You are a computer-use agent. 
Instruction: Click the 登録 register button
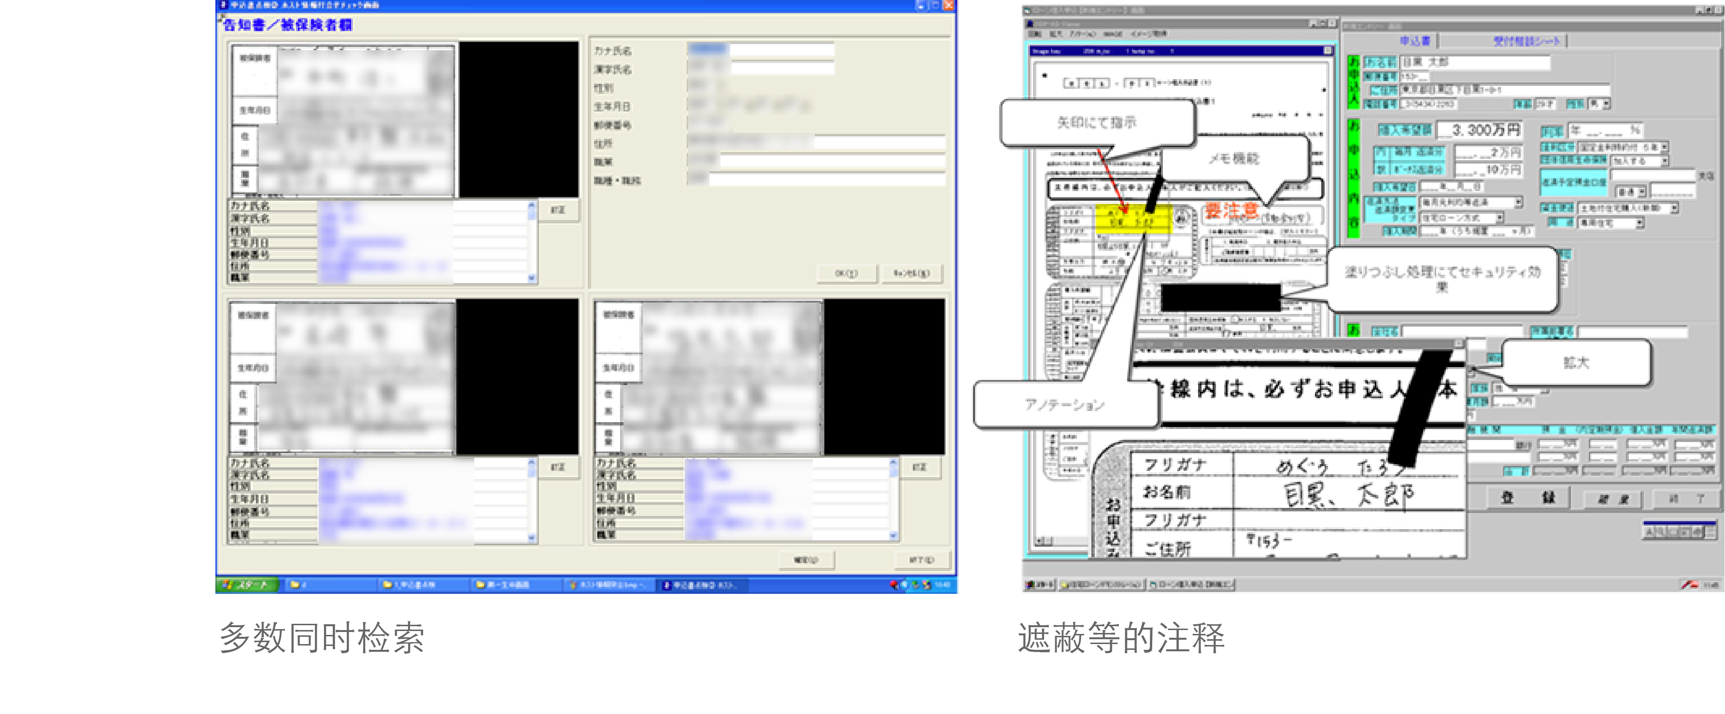coord(1527,497)
